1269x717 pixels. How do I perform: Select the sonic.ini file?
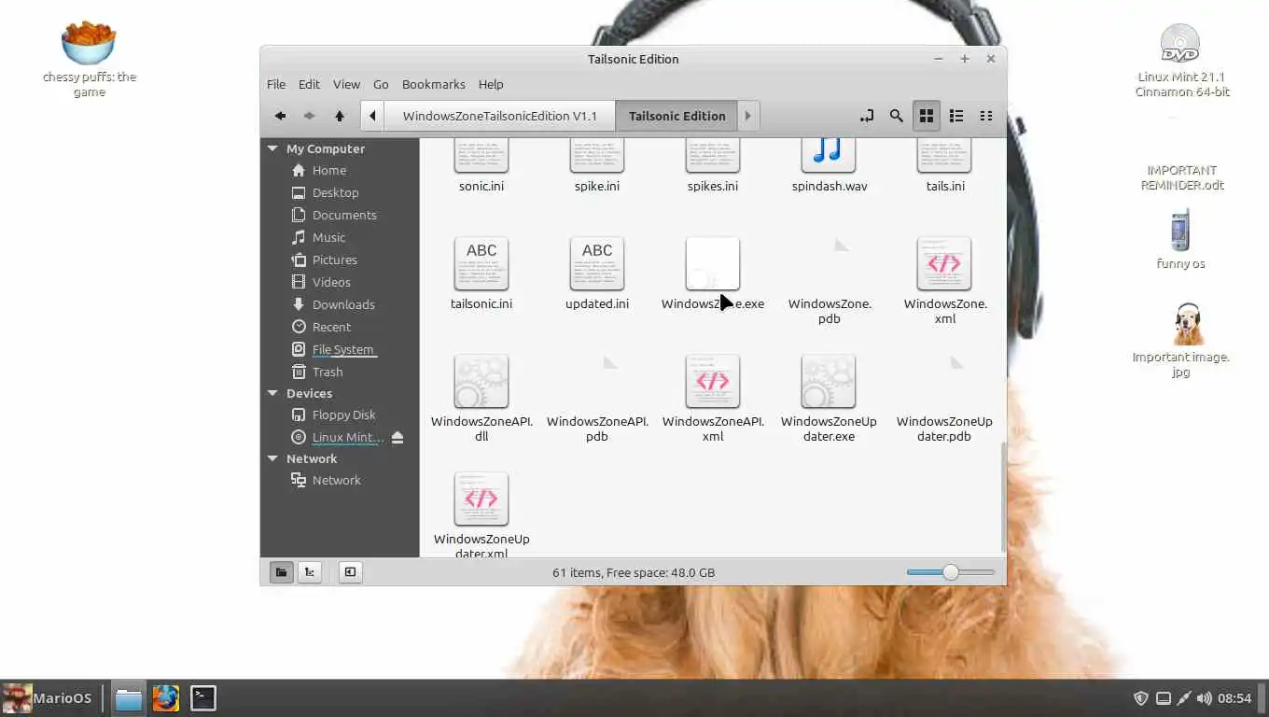pyautogui.click(x=481, y=167)
